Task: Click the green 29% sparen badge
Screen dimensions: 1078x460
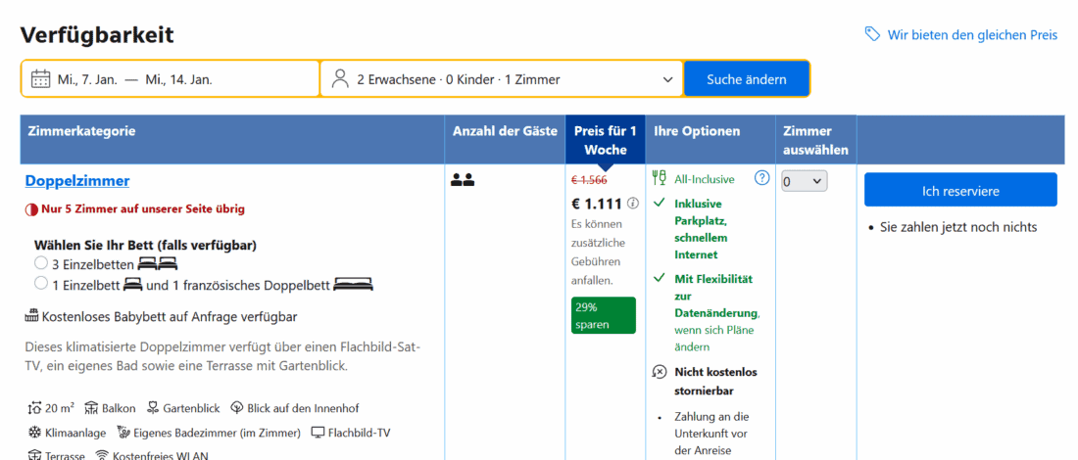Action: tap(603, 315)
